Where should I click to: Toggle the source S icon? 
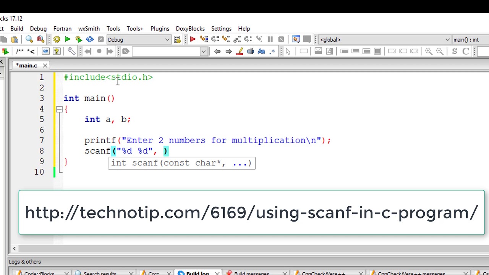coord(455,51)
